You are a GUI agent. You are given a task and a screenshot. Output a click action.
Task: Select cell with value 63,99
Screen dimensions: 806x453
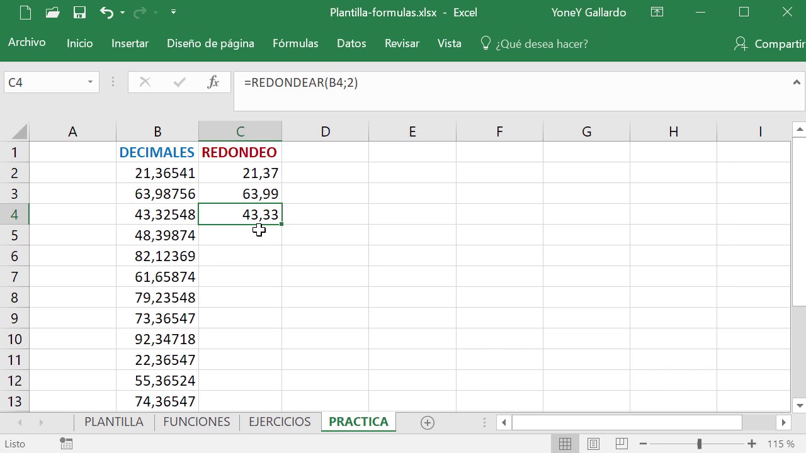(240, 194)
